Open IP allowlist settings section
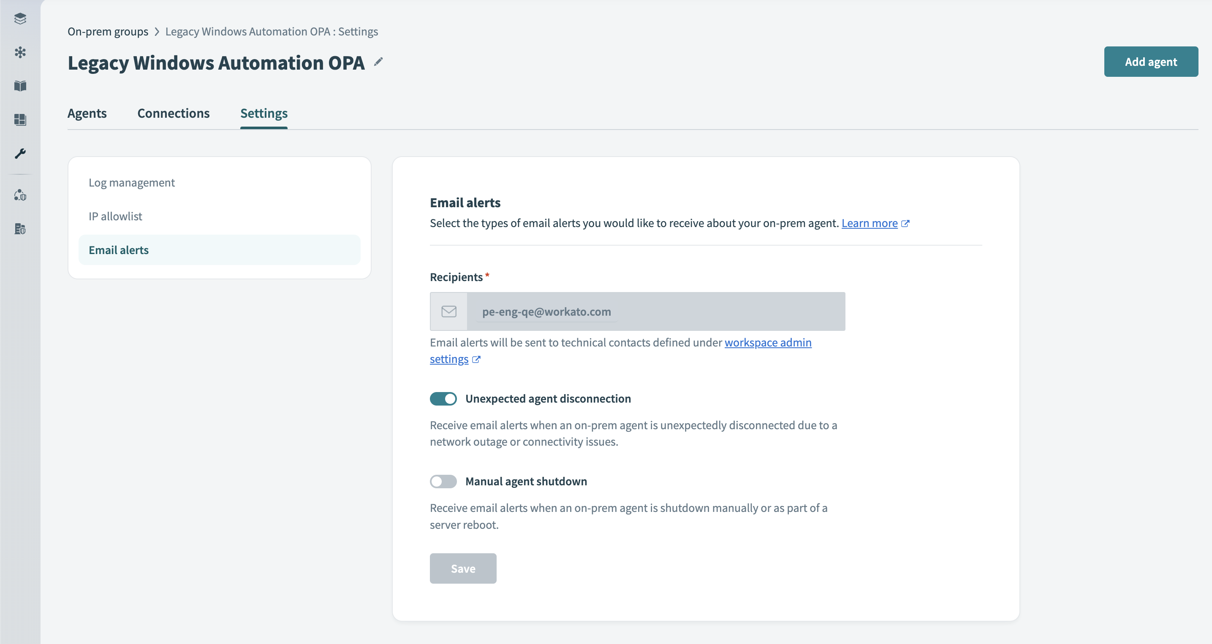Screen dimensions: 1212x644 [115, 216]
